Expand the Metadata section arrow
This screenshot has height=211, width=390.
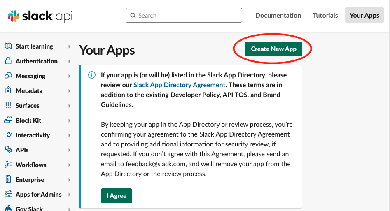70,91
